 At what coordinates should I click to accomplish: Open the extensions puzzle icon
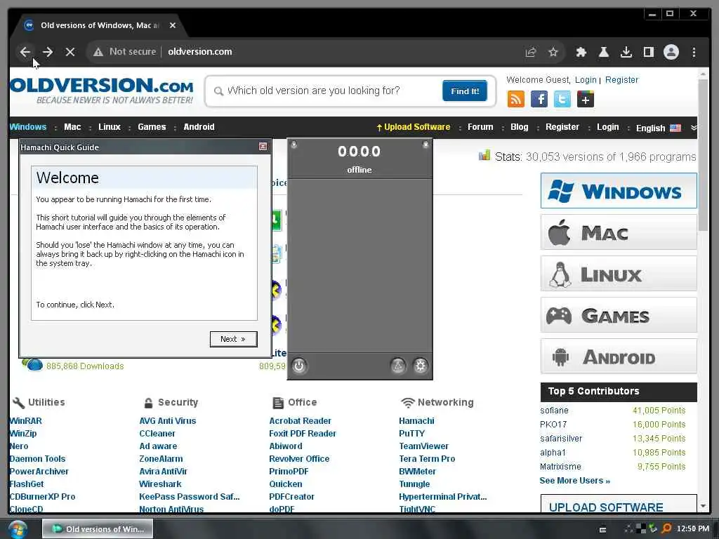(x=581, y=52)
